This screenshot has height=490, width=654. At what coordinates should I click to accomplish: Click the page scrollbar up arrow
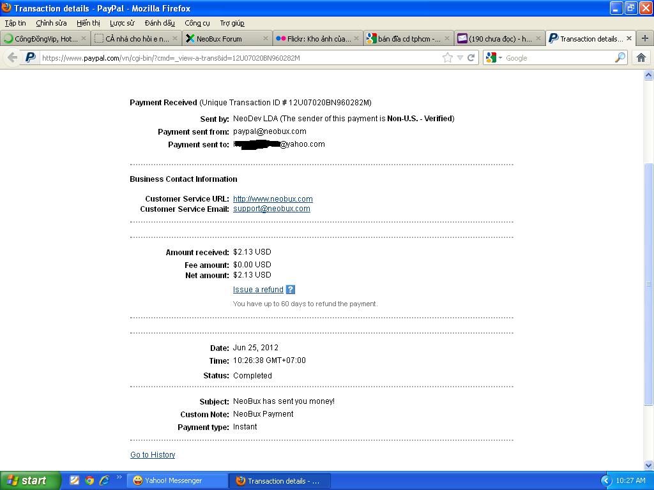pyautogui.click(x=648, y=75)
